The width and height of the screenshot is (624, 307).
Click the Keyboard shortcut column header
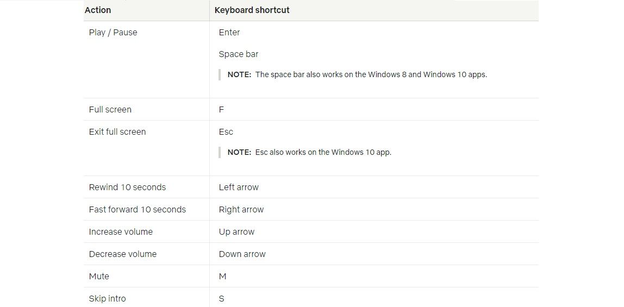tap(252, 10)
